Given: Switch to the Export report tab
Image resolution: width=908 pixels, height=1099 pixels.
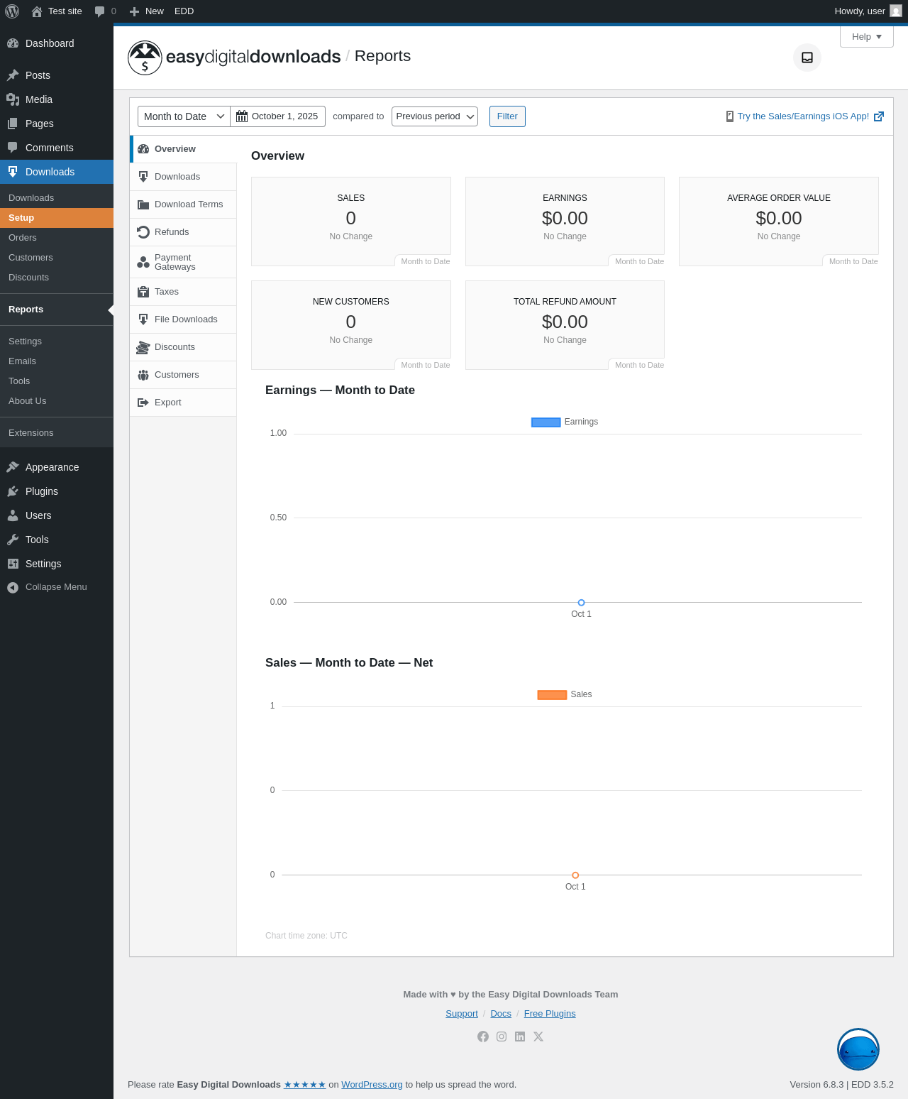Looking at the screenshot, I should [183, 403].
